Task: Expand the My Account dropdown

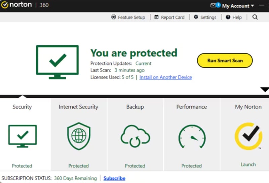Action: point(238,6)
